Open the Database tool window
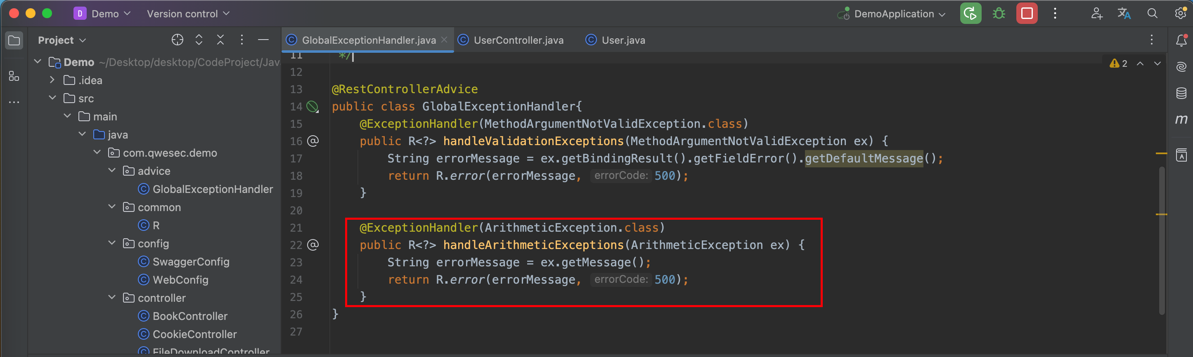 [1181, 93]
